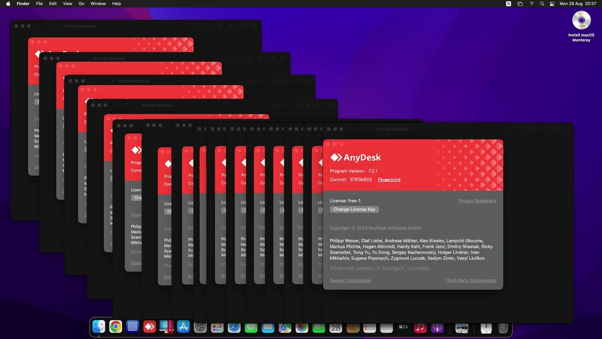Image resolution: width=602 pixels, height=339 pixels.
Task: Click the overlapping windows icon in the menu bar
Action: [520, 4]
